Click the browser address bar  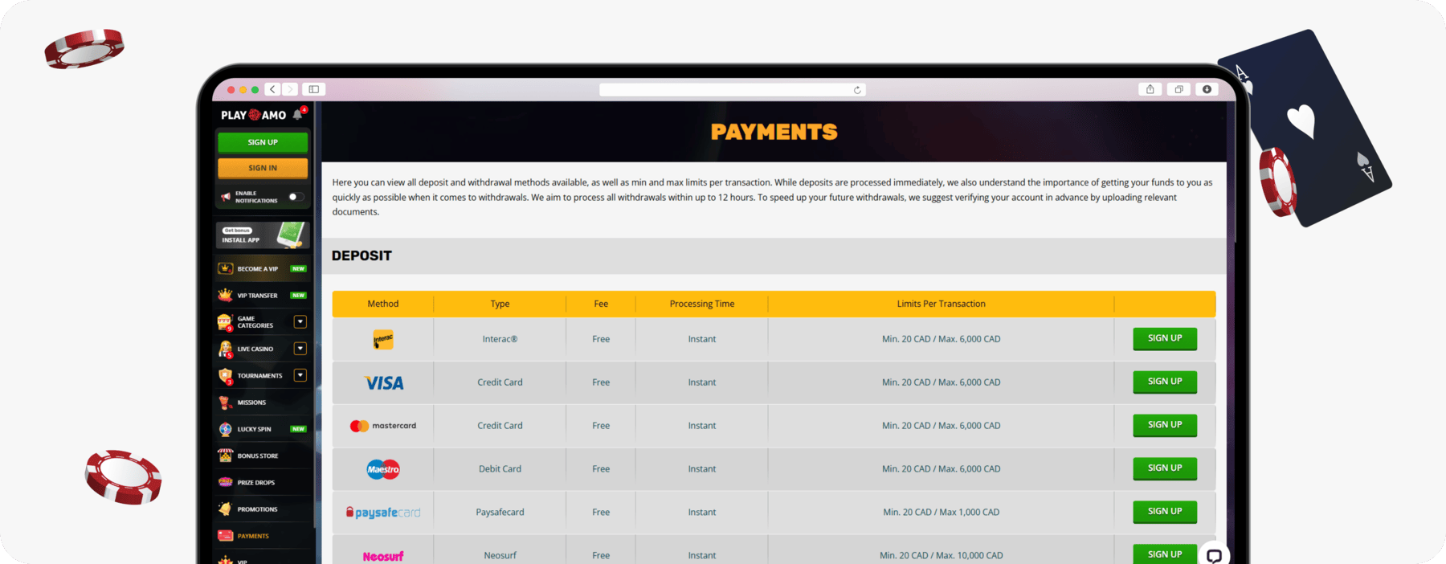coord(732,90)
